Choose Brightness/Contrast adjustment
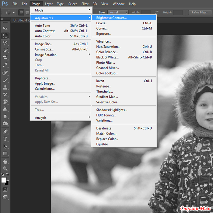Image resolution: width=213 pixels, height=213 pixels. click(x=124, y=18)
